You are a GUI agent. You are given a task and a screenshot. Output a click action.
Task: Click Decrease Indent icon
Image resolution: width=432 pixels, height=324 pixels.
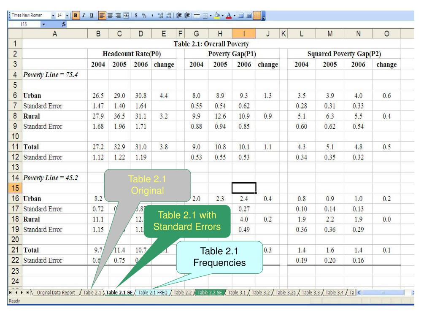tap(178, 16)
